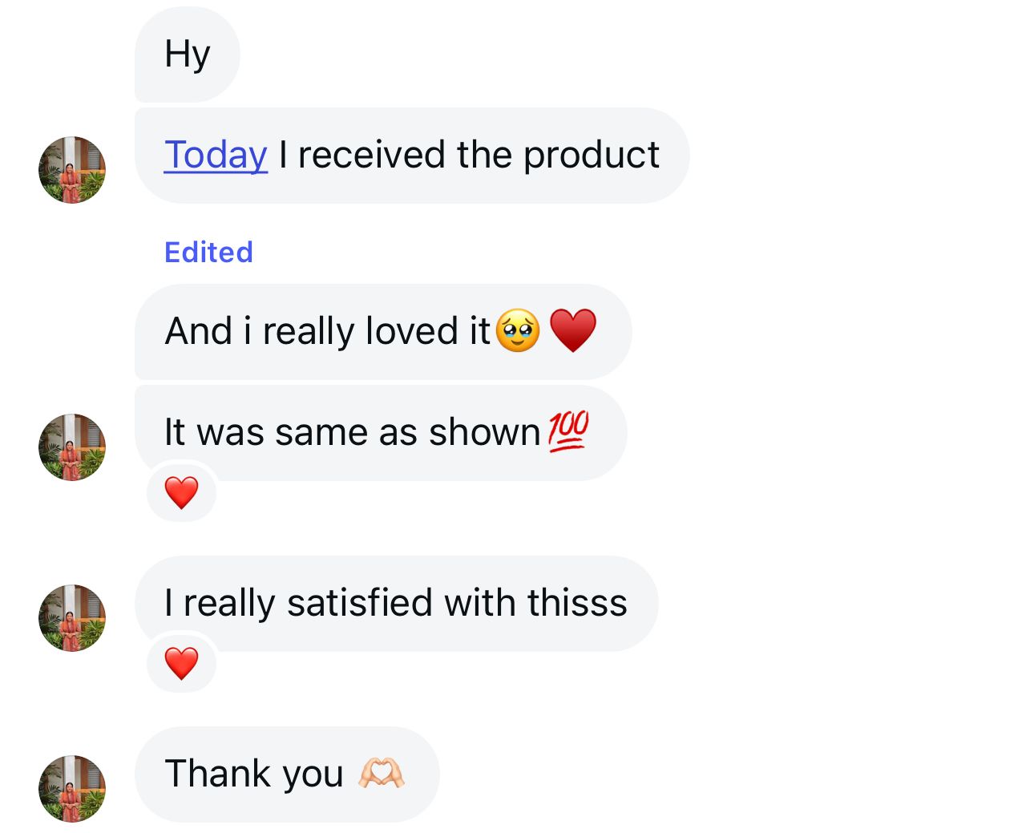Viewport: 1034px width, 833px height.
Task: Select the Hy message bubble
Action: (x=187, y=53)
